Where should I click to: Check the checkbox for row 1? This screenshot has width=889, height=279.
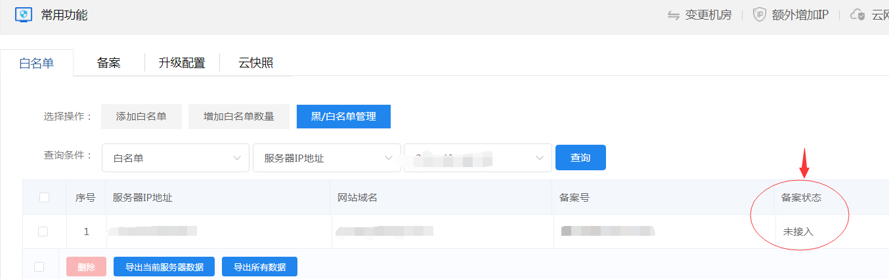43,231
